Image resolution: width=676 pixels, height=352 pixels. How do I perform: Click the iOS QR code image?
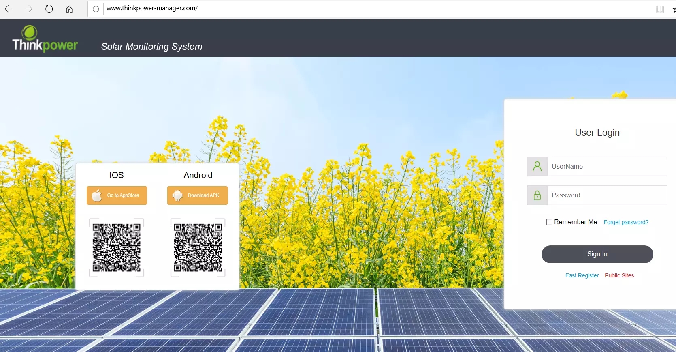(117, 248)
